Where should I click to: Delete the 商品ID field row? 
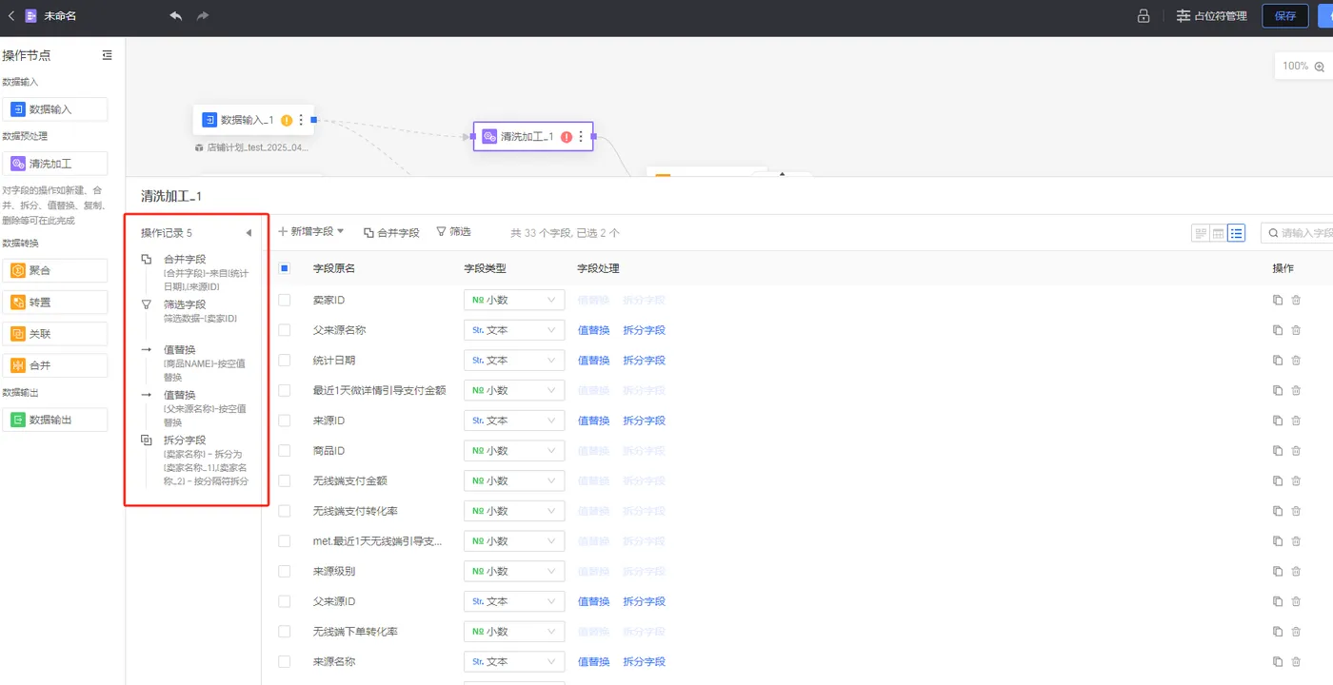pyautogui.click(x=1296, y=451)
